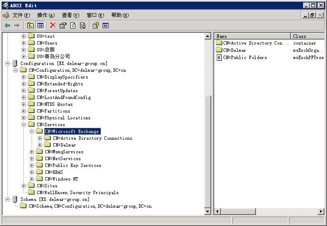
Task: Click right pane horizontal scroll right arrow
Action: click(321, 212)
